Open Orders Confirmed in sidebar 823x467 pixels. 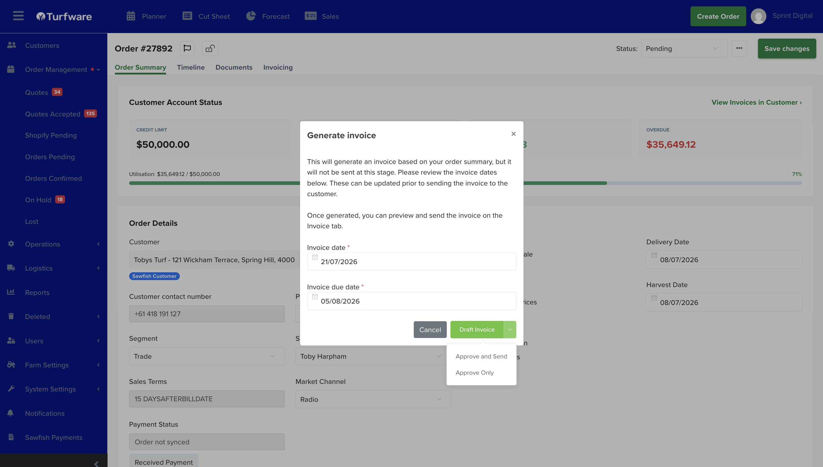tap(53, 178)
